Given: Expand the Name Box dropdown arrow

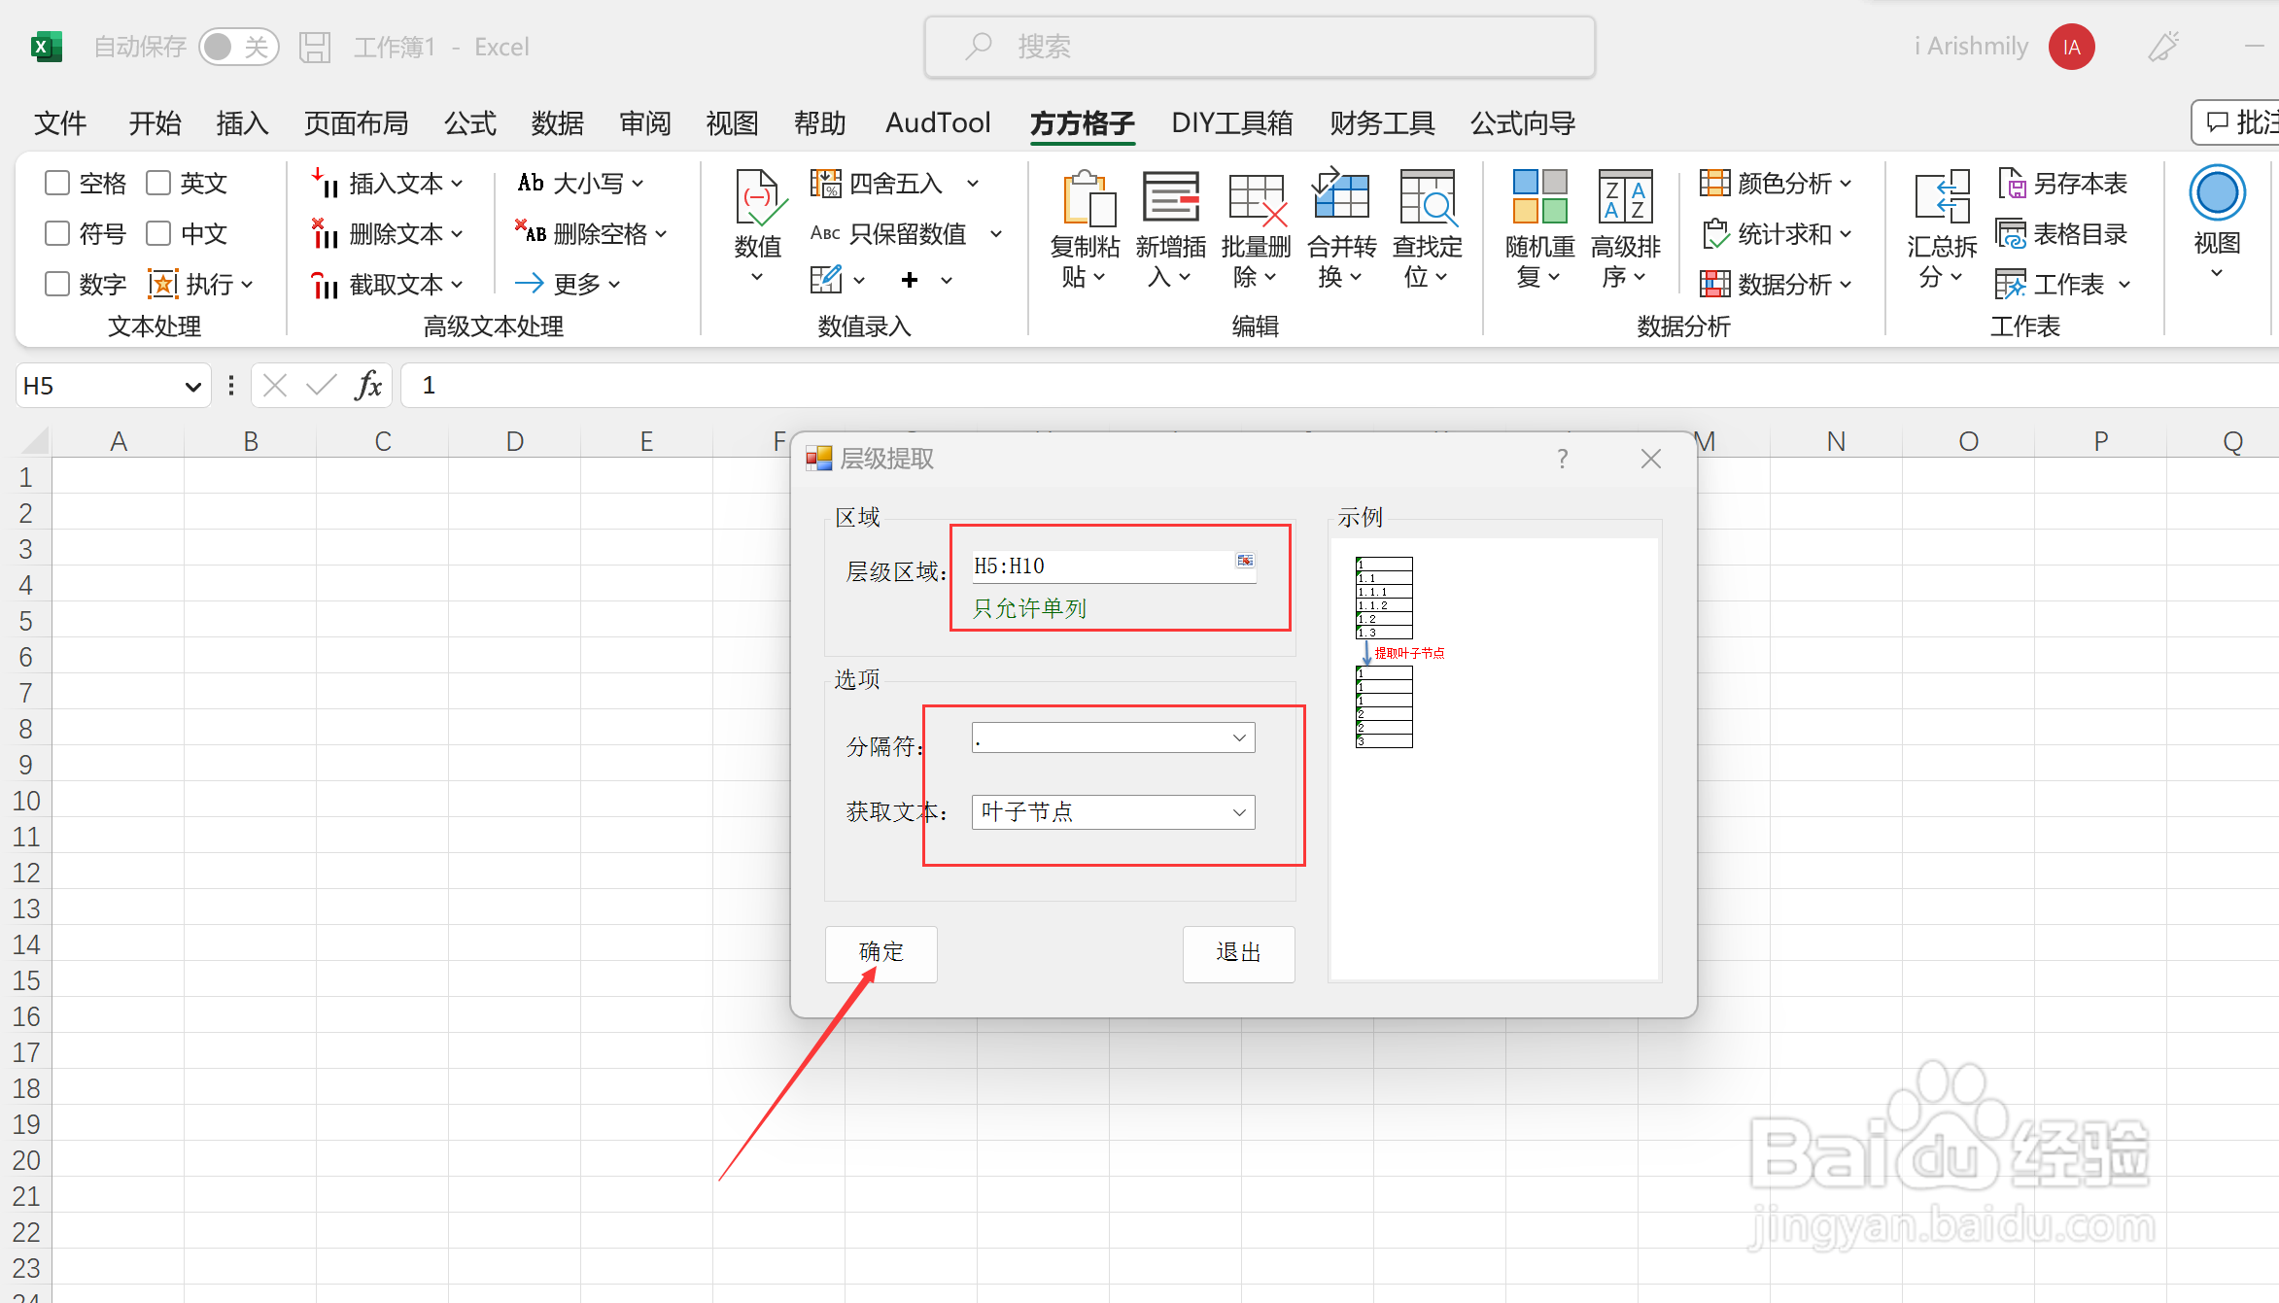Looking at the screenshot, I should click(x=192, y=387).
